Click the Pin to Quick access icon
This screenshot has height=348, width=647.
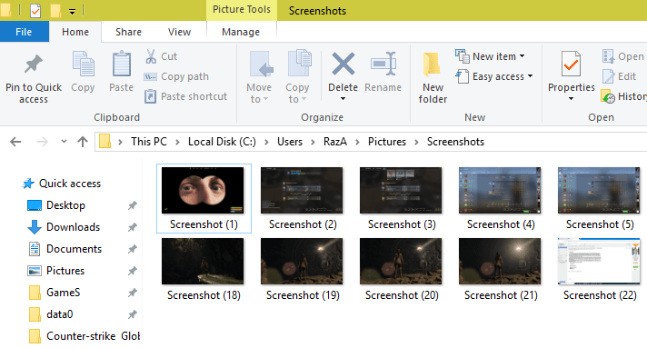click(34, 64)
